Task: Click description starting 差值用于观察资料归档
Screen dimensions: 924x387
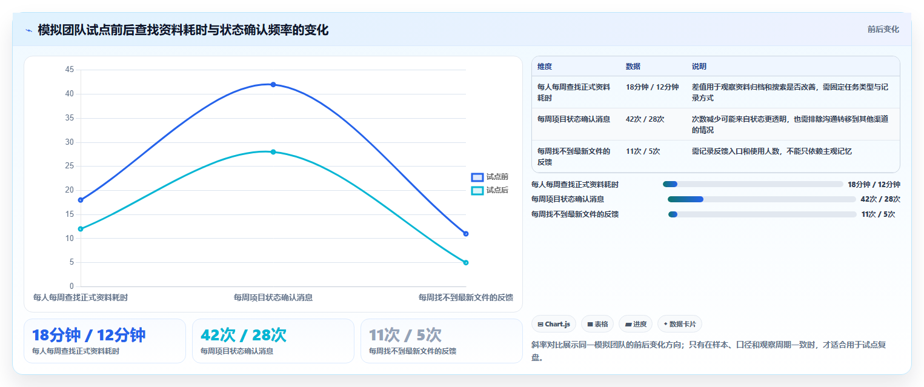Action: click(x=790, y=92)
